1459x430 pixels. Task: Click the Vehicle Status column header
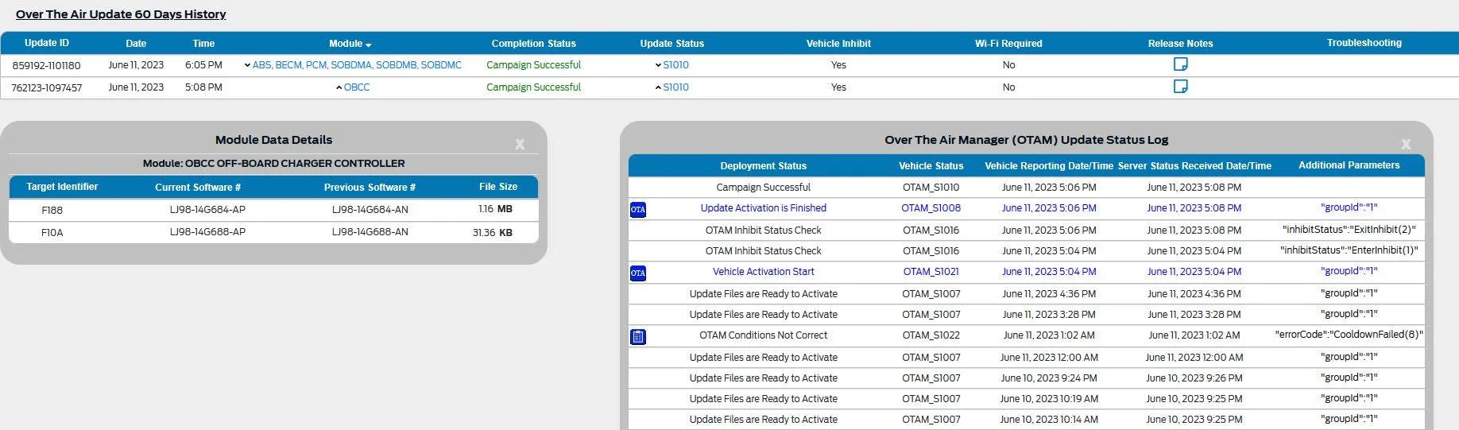point(931,166)
